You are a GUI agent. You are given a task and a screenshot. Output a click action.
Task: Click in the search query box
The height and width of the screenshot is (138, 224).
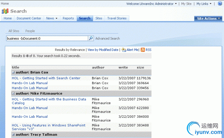[47, 38]
